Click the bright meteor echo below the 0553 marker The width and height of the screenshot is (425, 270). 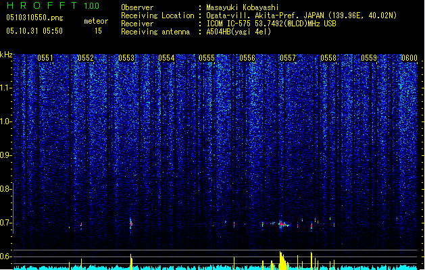(x=131, y=224)
